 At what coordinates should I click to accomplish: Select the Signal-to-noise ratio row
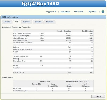click(x=53, y=56)
